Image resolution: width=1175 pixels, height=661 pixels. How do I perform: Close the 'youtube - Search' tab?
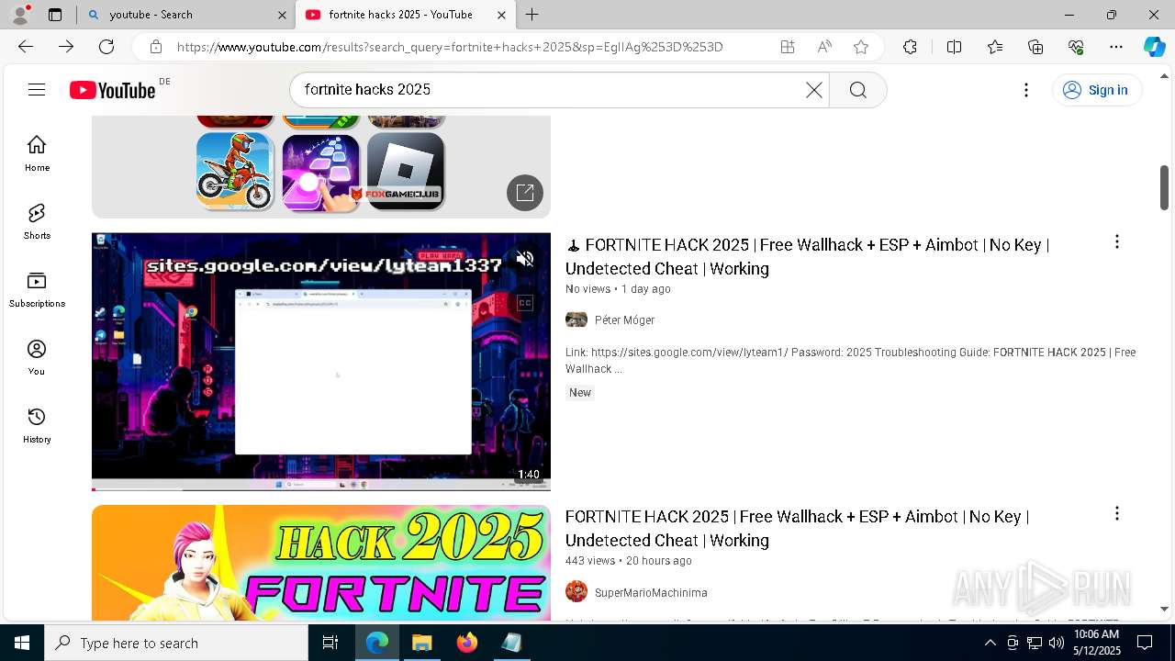[282, 15]
